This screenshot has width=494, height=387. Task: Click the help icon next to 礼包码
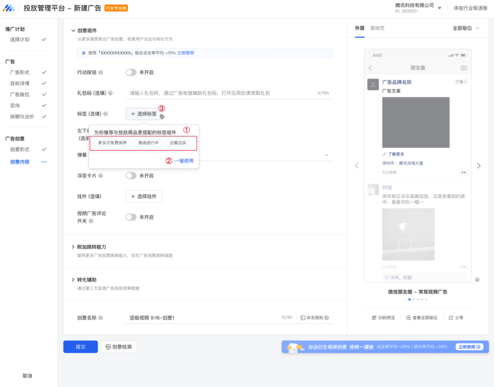pos(110,93)
